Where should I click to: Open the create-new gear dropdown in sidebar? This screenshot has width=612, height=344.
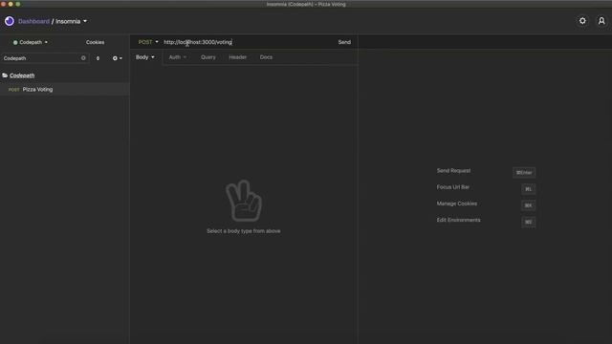pyautogui.click(x=117, y=58)
